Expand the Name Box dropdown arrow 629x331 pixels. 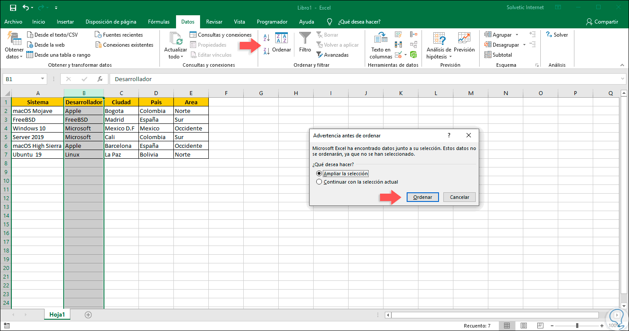(x=42, y=79)
